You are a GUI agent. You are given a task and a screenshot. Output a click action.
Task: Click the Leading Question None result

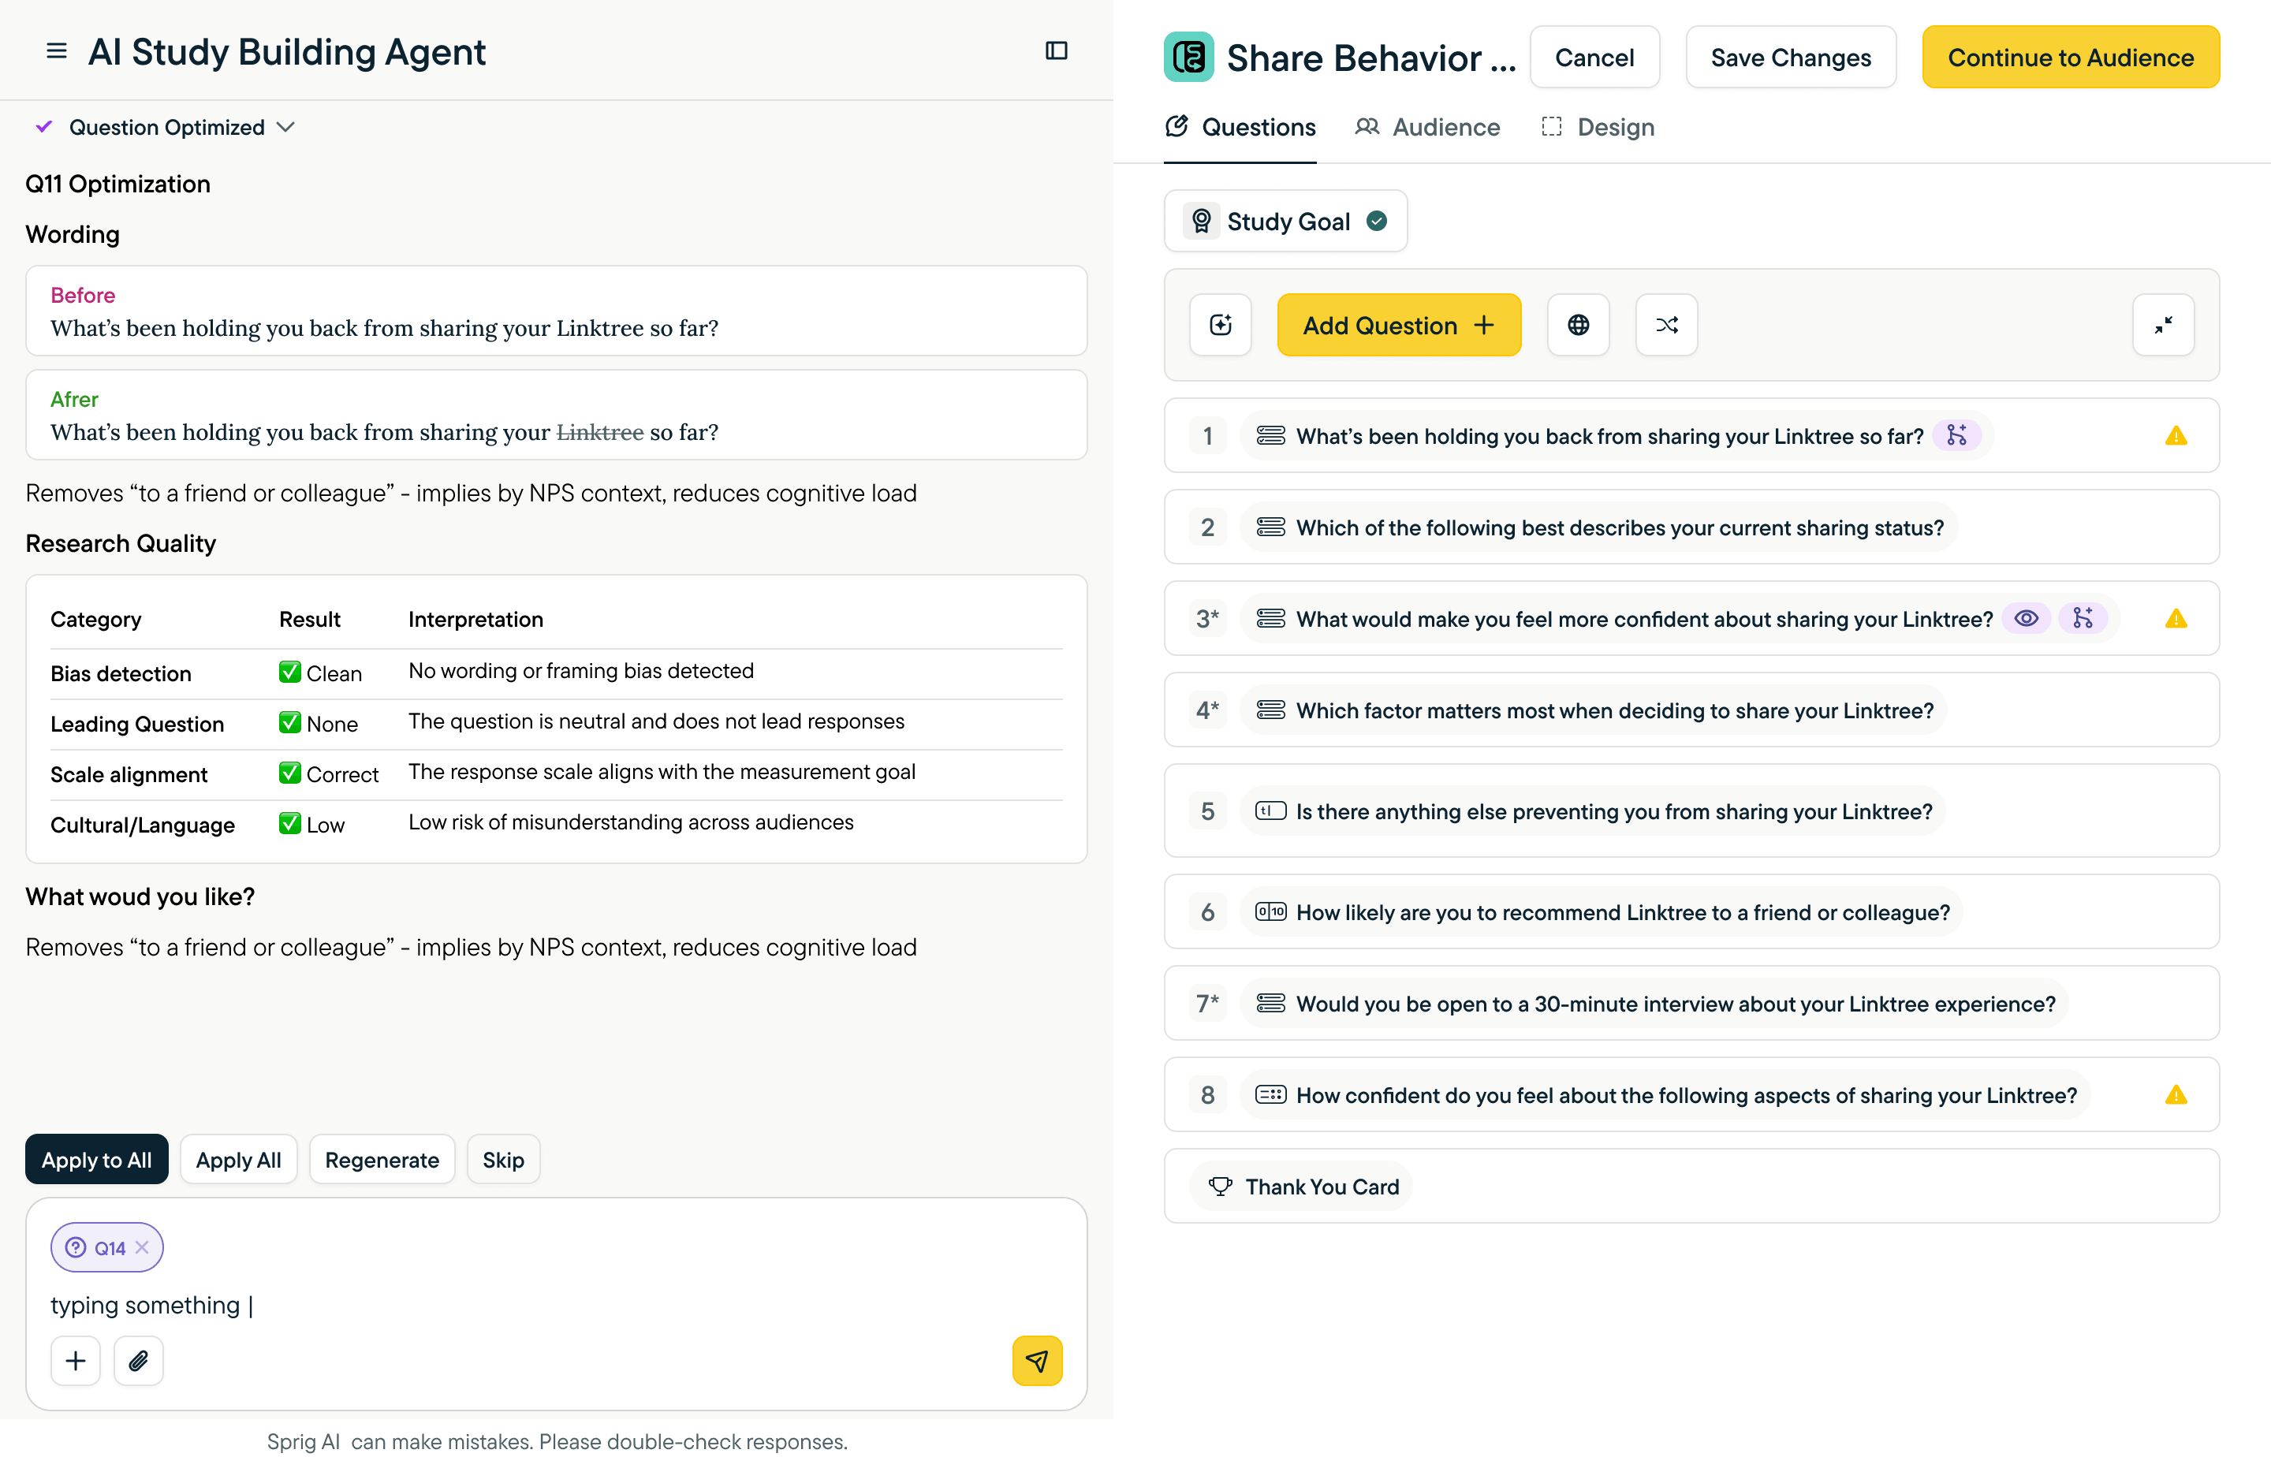coord(319,723)
